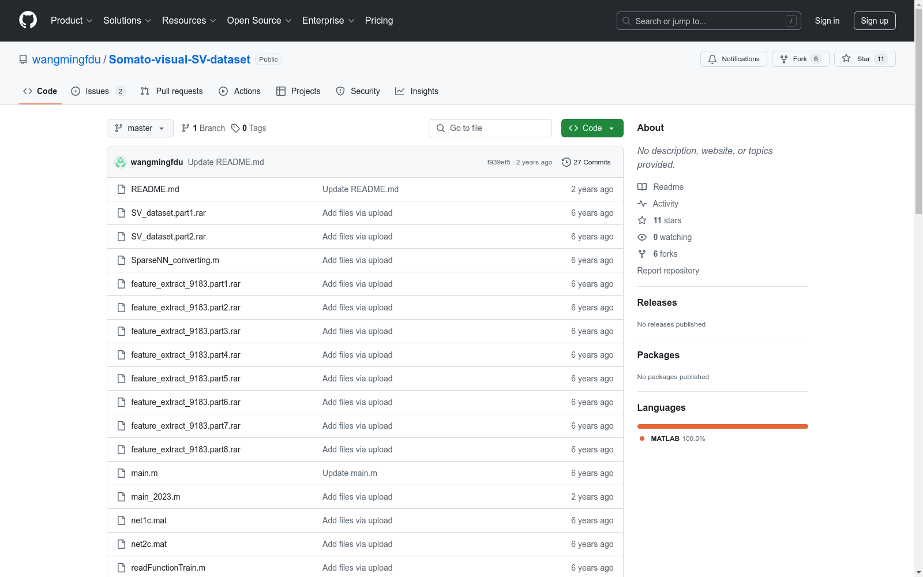Click the star icon beside 11 stars
The width and height of the screenshot is (923, 577).
(x=642, y=220)
